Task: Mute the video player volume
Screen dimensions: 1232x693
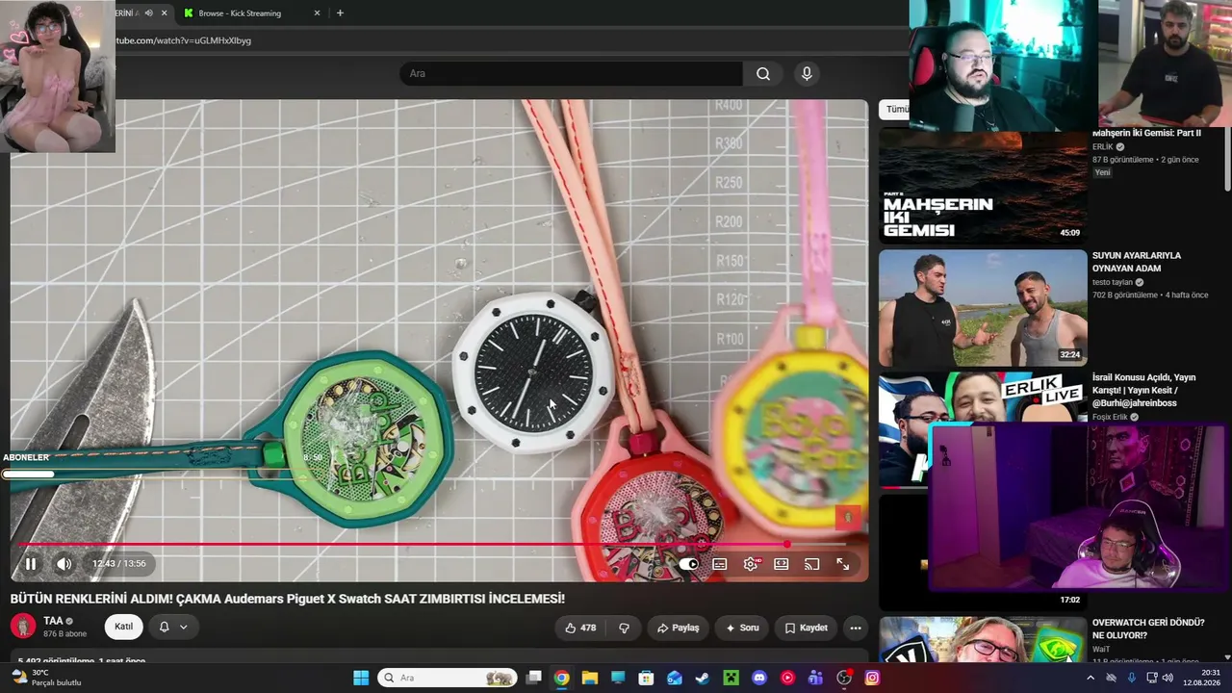Action: (x=64, y=564)
